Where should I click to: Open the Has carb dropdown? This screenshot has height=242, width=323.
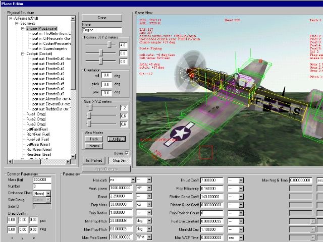[x=133, y=180]
